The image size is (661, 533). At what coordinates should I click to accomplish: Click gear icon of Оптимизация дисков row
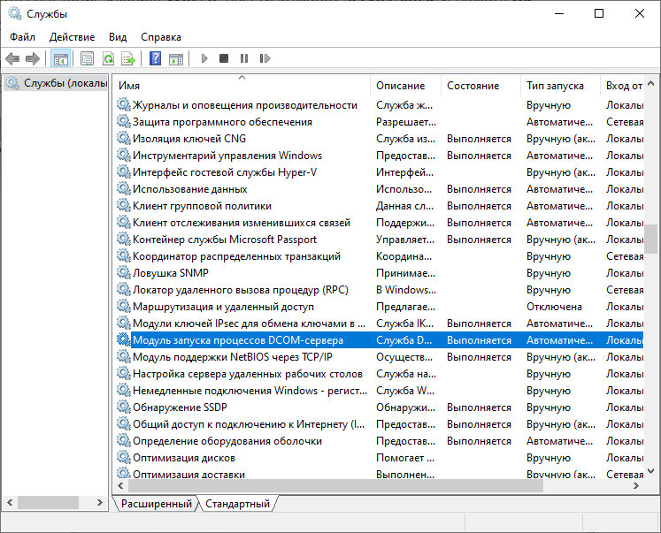click(124, 458)
